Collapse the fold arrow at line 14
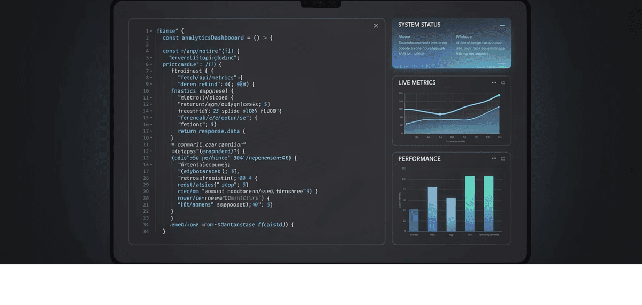The height and width of the screenshot is (305, 642). 151,111
